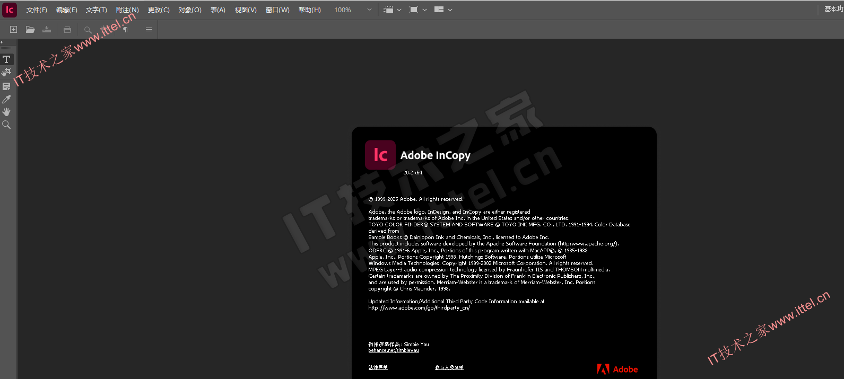Screen dimensions: 844x379
Task: Click the view options icon in menu bar
Action: coord(388,10)
